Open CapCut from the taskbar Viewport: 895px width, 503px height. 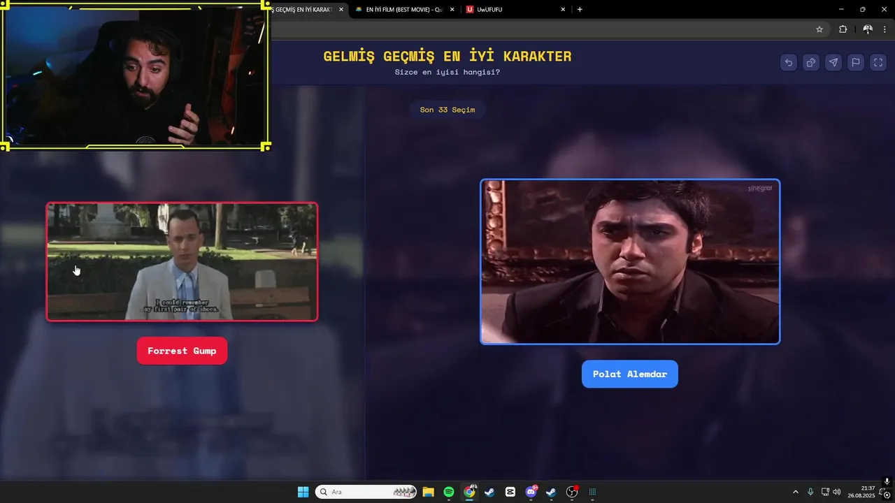point(510,492)
